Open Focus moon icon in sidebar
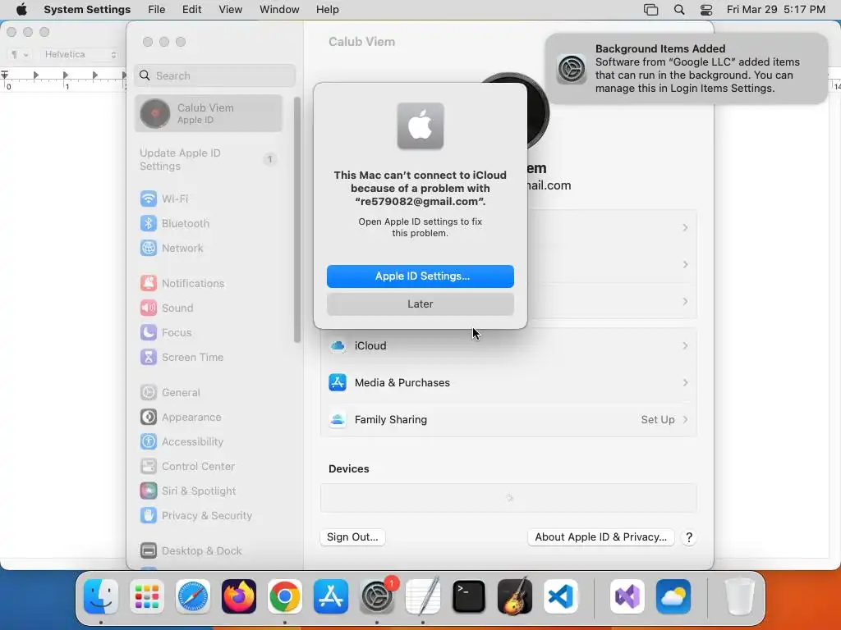Screen dimensions: 841x630 point(149,333)
